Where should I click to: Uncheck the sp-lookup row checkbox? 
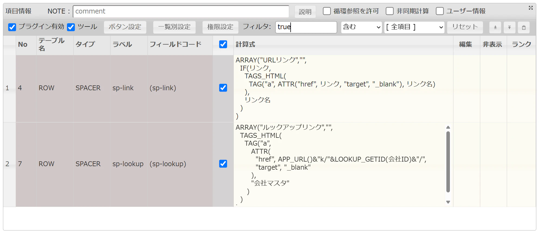223,164
